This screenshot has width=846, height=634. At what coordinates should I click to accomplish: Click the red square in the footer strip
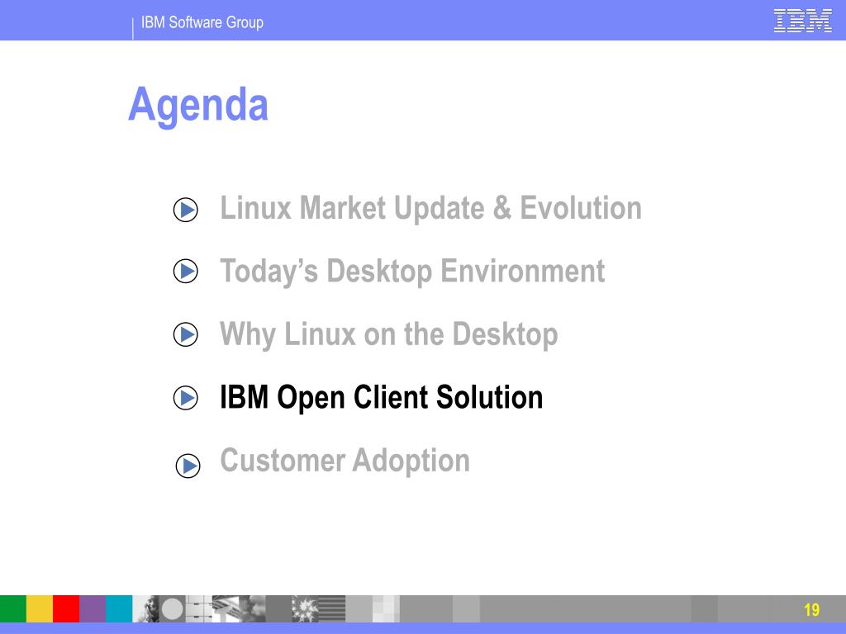(x=66, y=608)
